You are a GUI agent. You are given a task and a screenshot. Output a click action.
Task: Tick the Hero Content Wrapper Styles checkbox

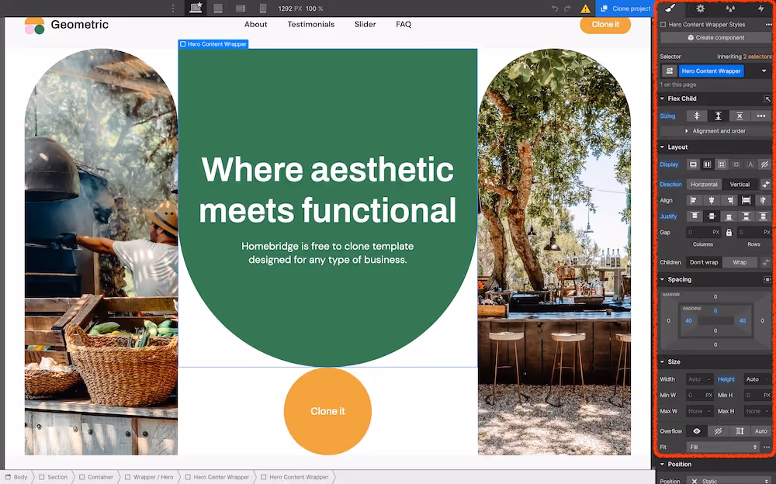pyautogui.click(x=663, y=24)
